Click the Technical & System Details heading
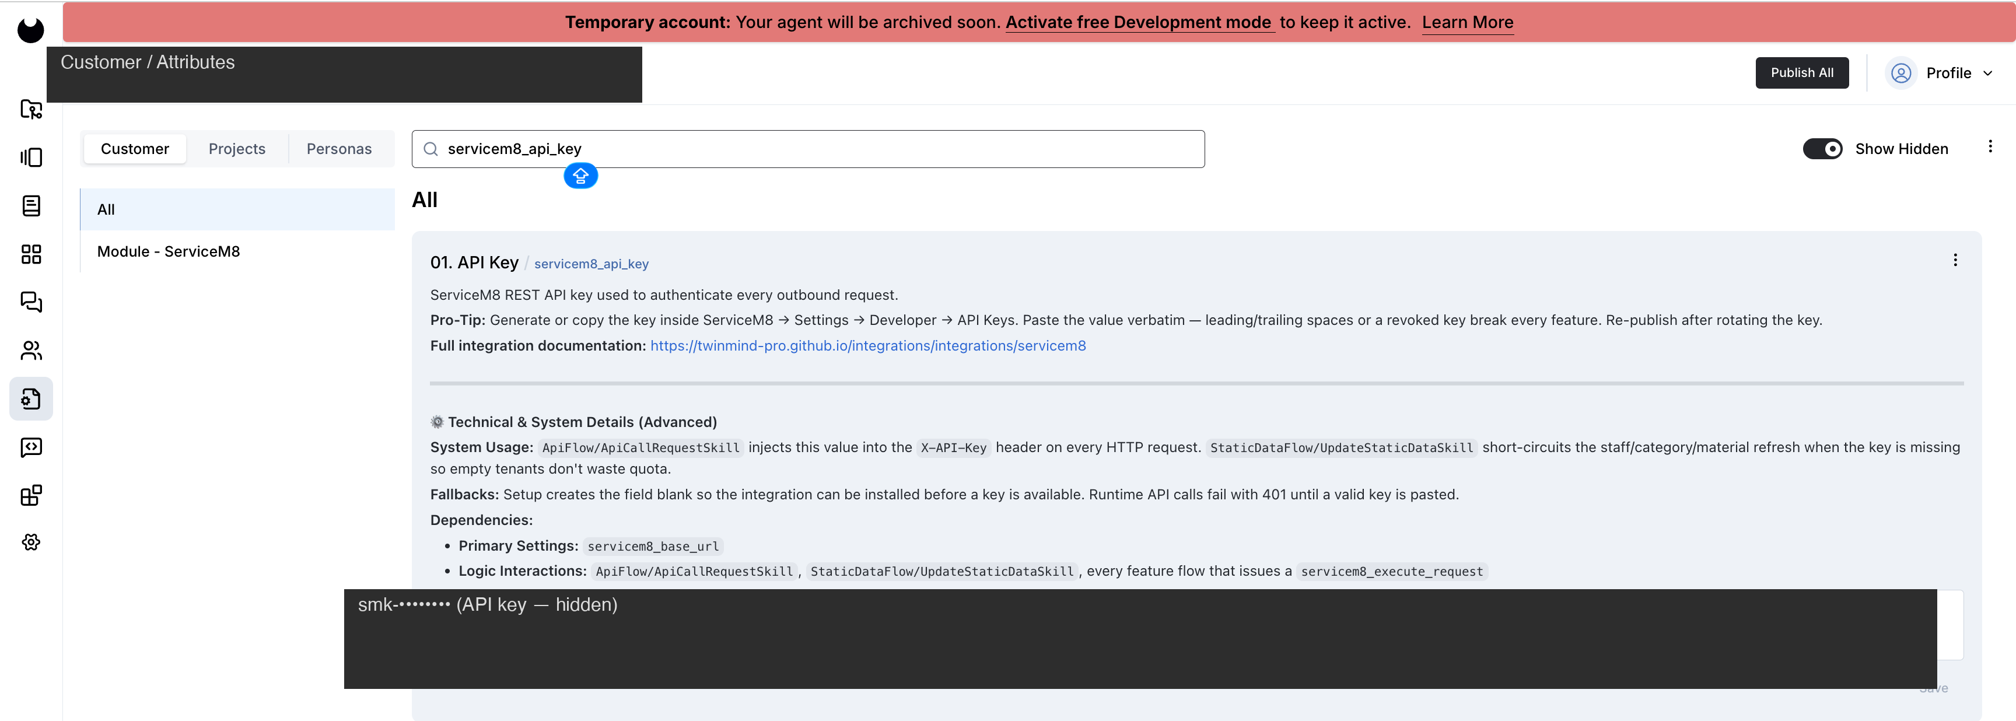 point(573,422)
